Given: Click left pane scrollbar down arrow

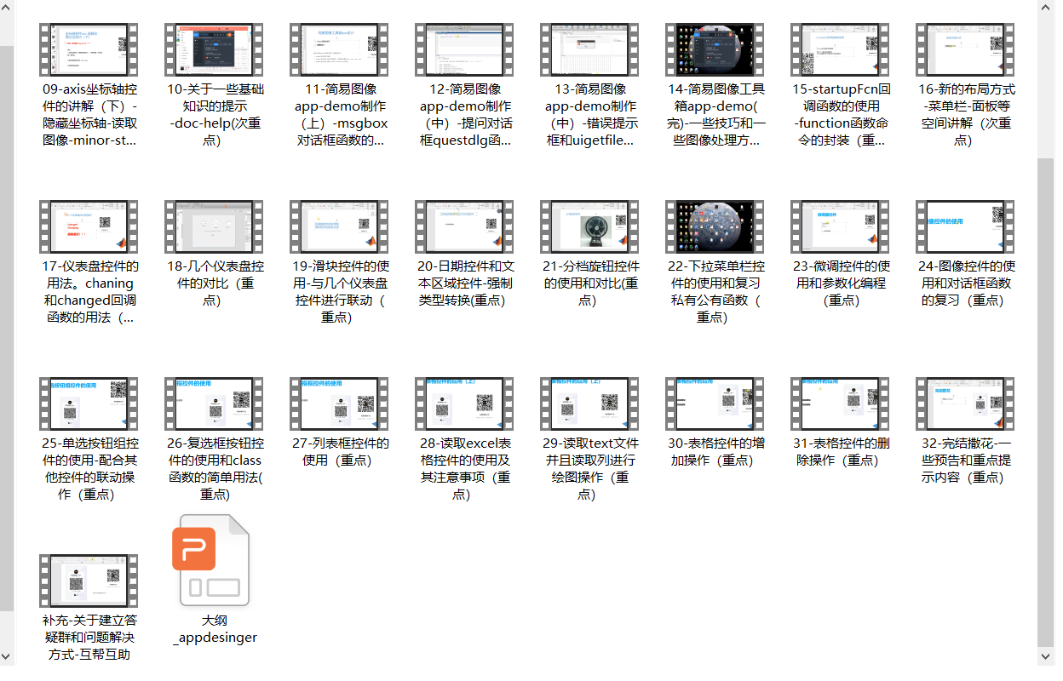Looking at the screenshot, I should 7,657.
